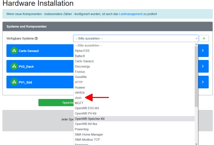Click the network icon on the Carlo Gavazzi card
214x145 pixels.
(x=14, y=51)
